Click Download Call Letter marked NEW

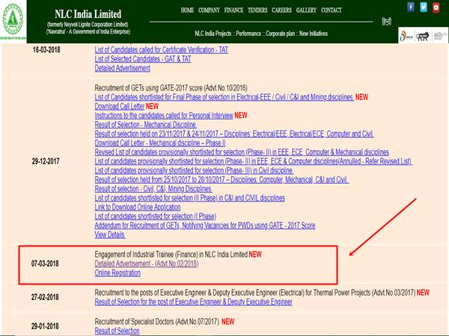120,106
